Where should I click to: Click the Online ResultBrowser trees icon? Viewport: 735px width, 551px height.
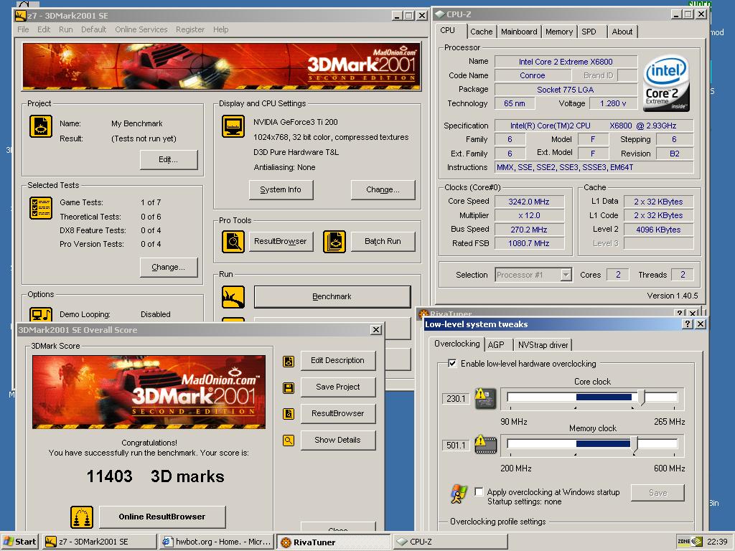point(82,517)
